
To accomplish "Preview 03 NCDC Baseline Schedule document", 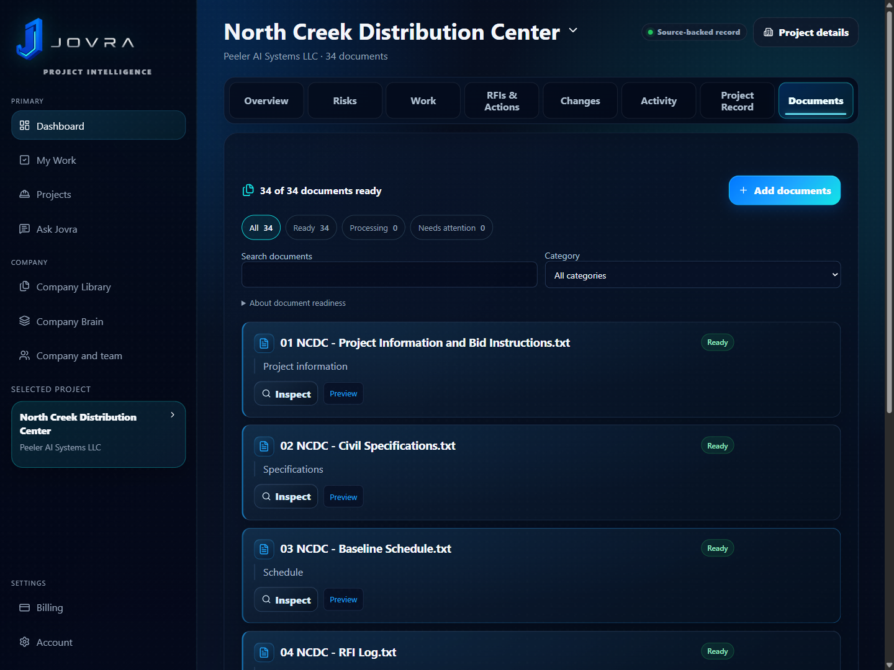I will [343, 600].
